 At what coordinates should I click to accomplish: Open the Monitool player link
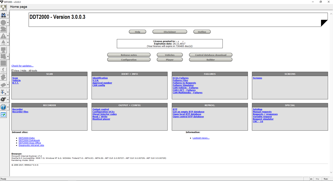click(101, 119)
